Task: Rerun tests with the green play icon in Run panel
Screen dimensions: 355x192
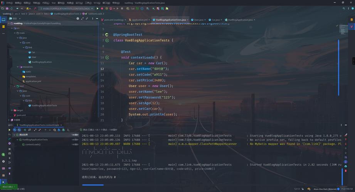Action: tap(9, 130)
